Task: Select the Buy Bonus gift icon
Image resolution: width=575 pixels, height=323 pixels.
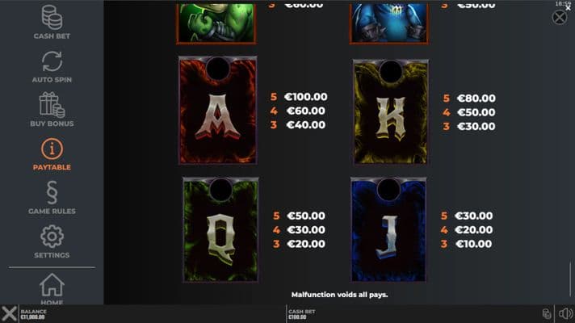Action: pyautogui.click(x=52, y=105)
